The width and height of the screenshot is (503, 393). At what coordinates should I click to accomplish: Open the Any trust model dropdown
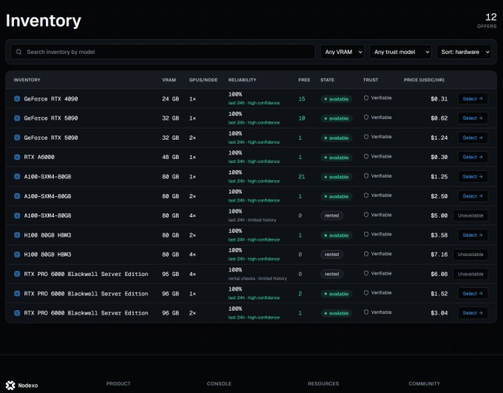pyautogui.click(x=400, y=52)
